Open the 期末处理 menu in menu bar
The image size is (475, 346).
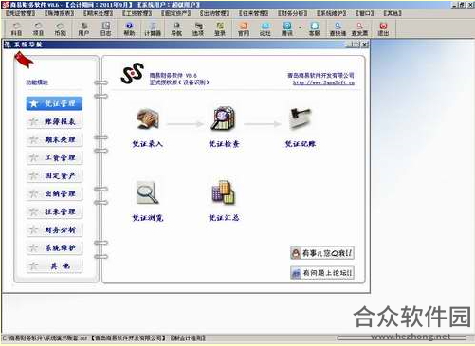point(98,13)
